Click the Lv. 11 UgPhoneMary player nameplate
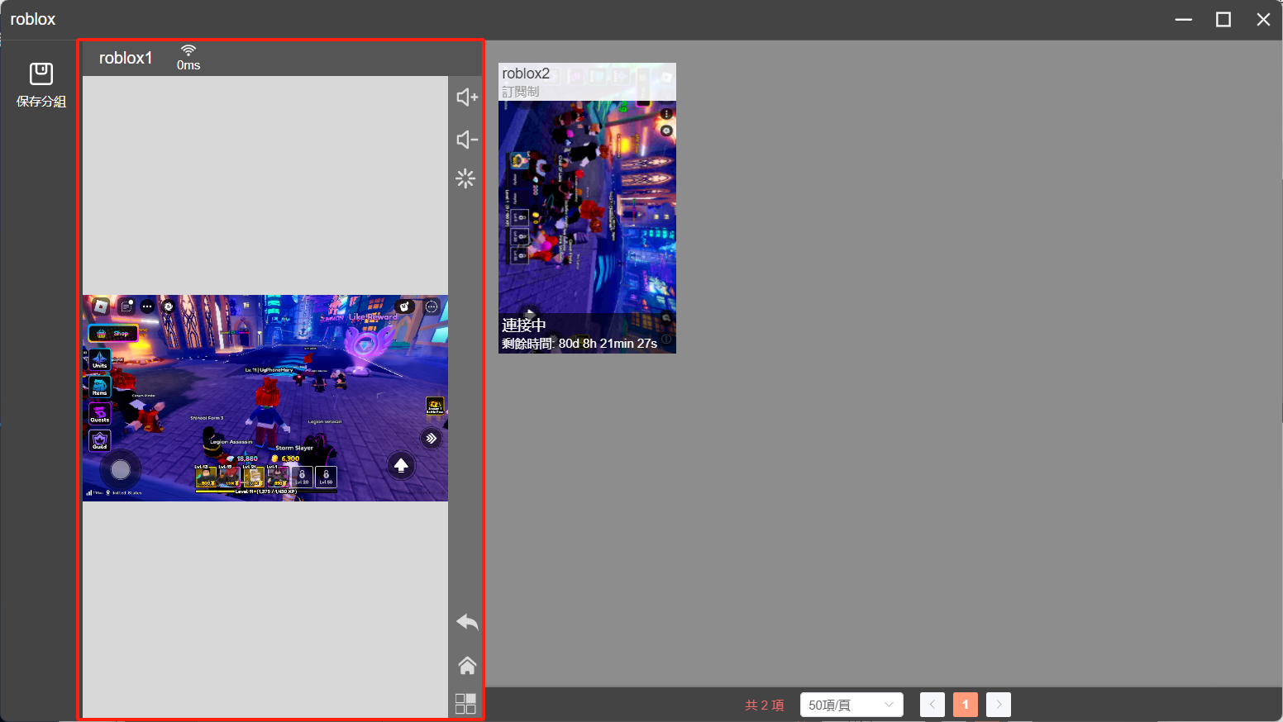The height and width of the screenshot is (722, 1283). click(x=269, y=370)
